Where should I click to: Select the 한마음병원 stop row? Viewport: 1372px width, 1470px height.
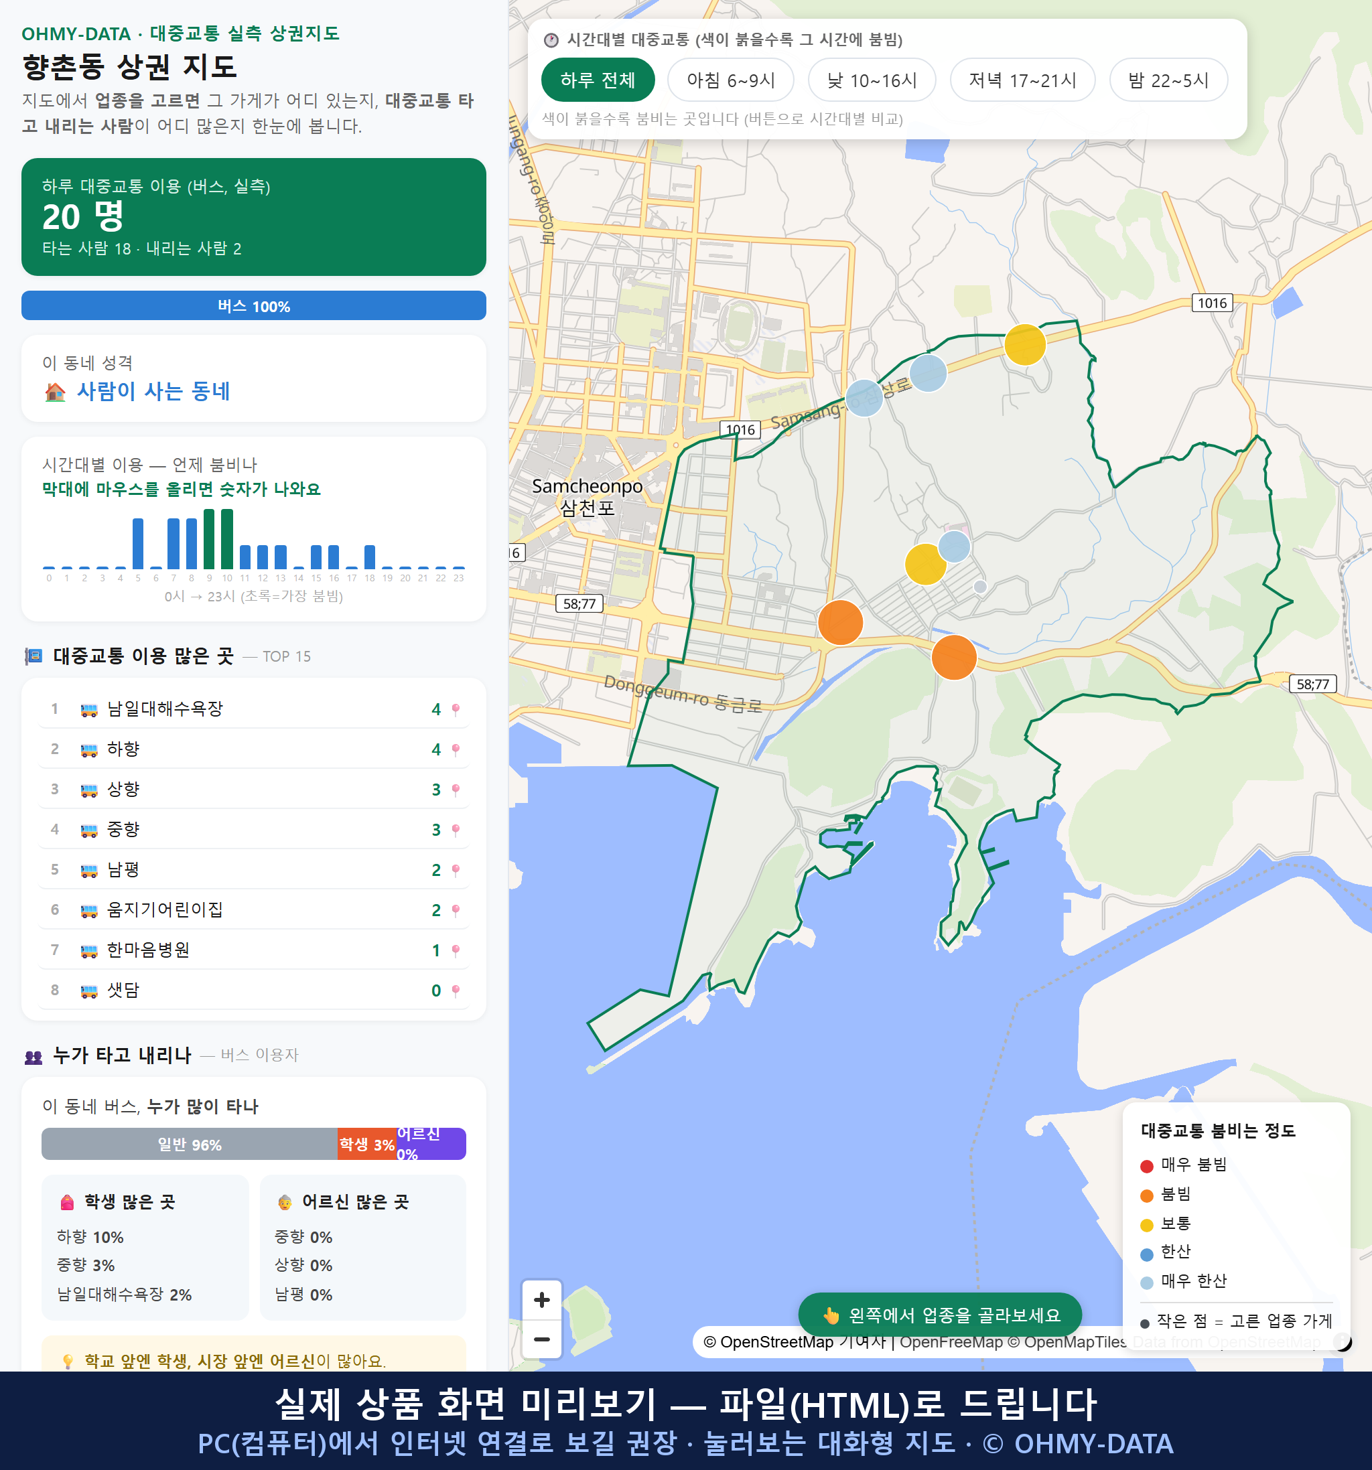click(x=254, y=950)
